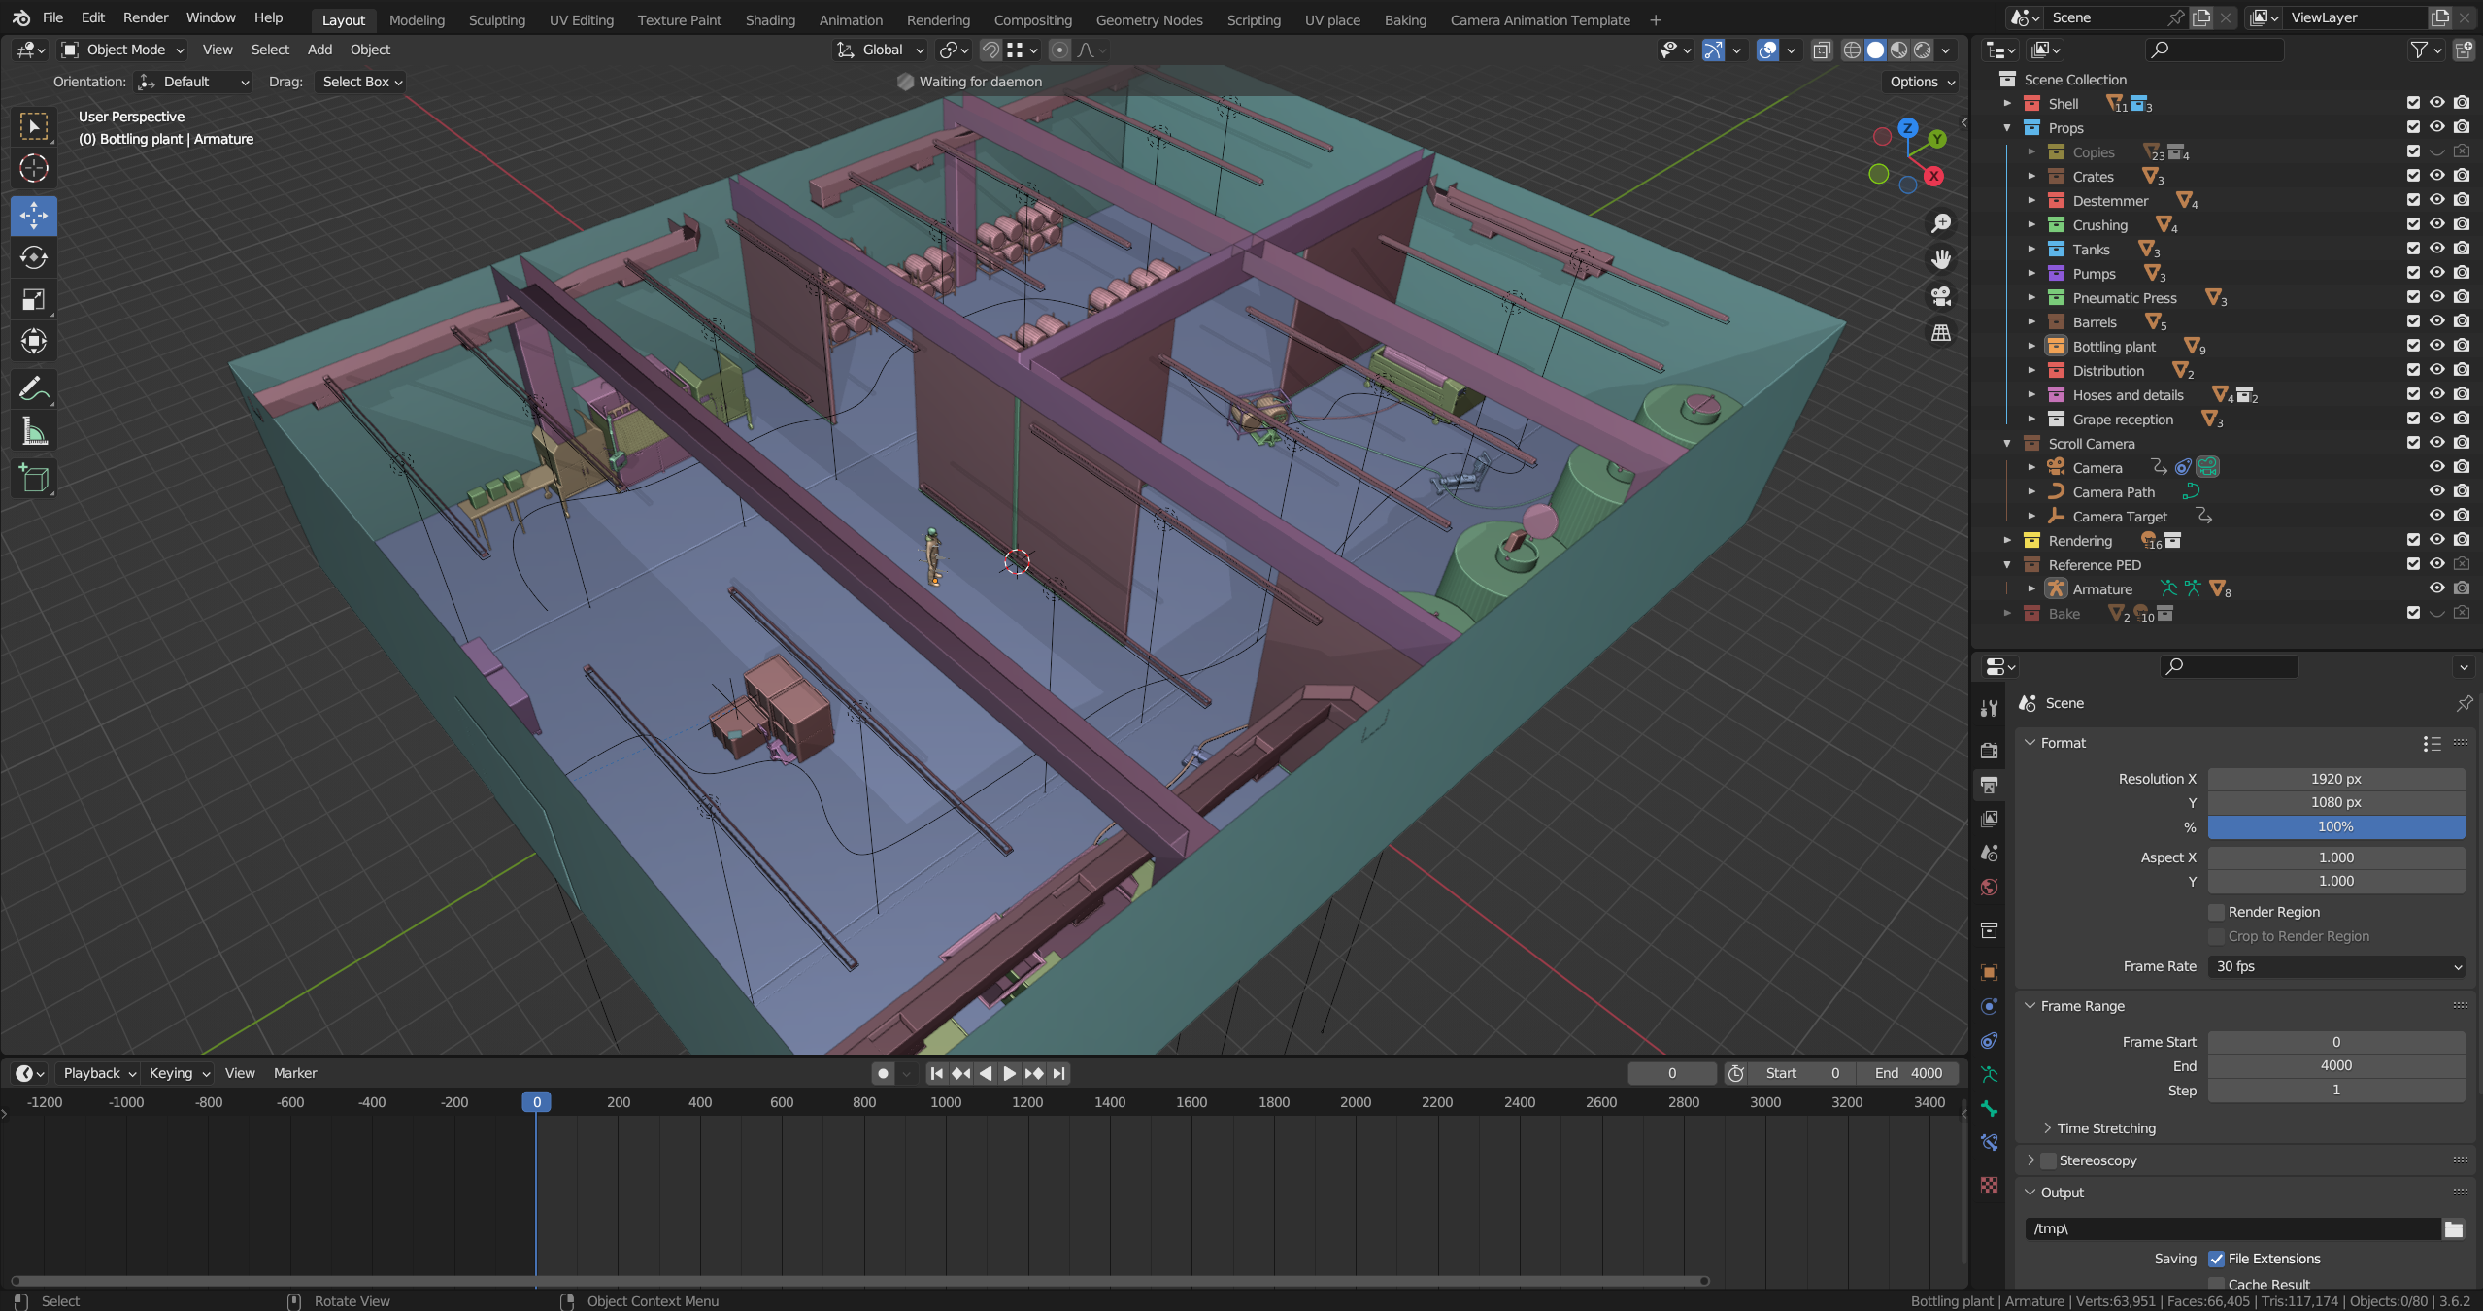
Task: Open the Render properties tab
Action: point(1989,750)
